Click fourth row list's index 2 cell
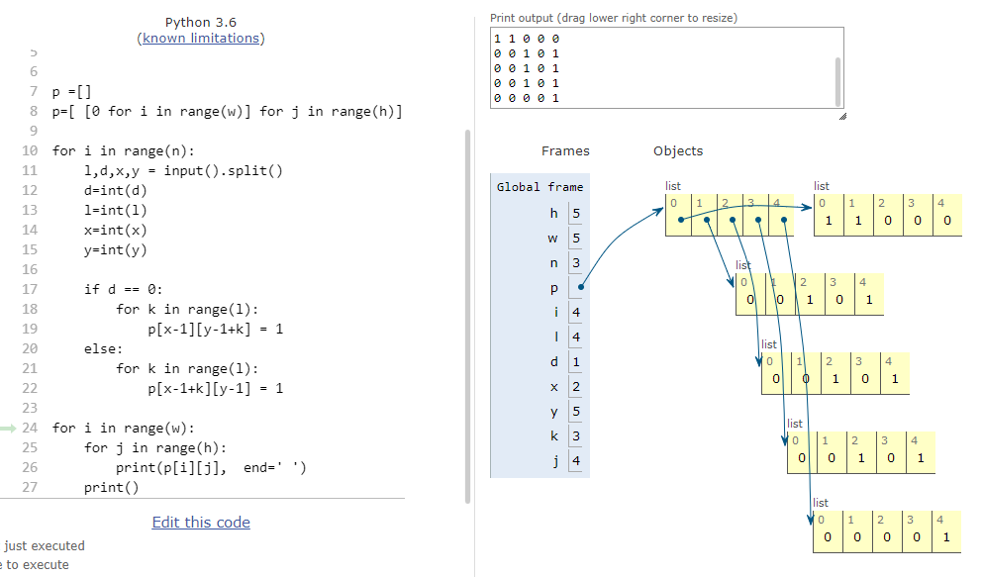982x577 pixels. 861,452
